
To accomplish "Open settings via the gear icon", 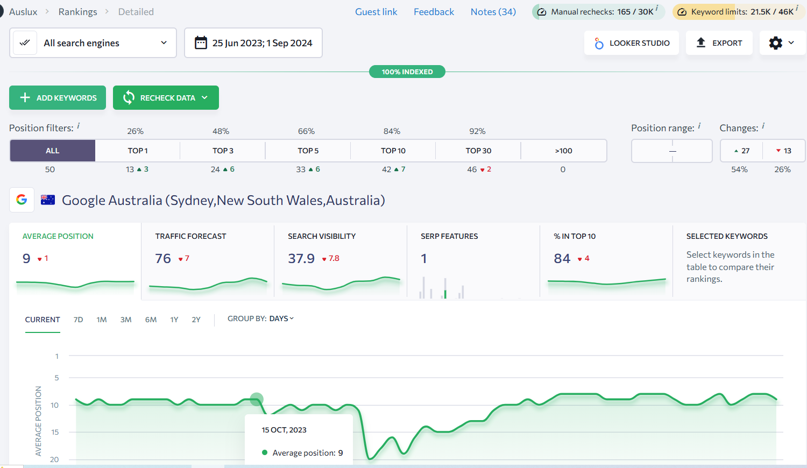I will (775, 43).
